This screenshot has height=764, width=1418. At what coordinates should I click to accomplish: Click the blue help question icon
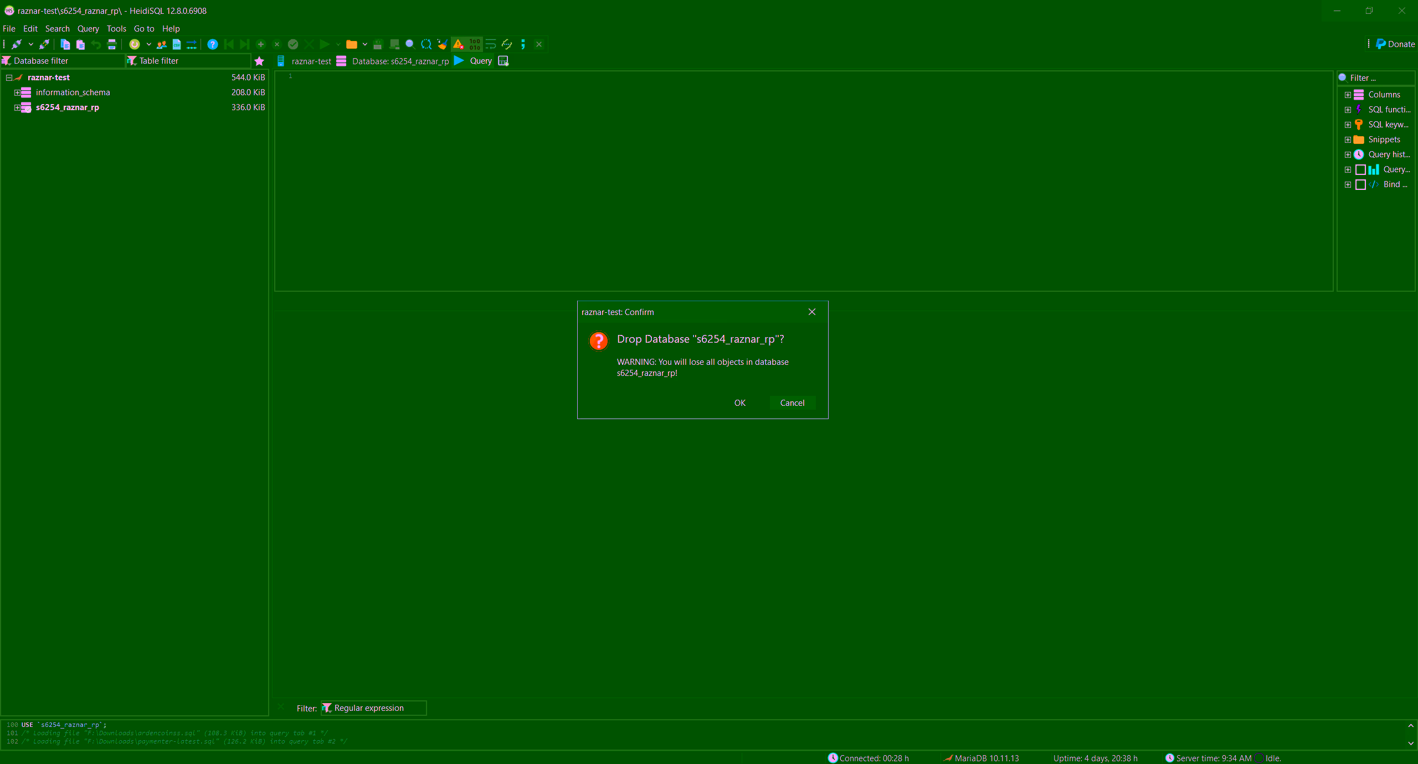(212, 44)
